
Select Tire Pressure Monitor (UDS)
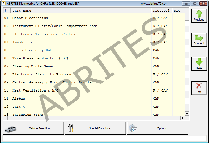tap(94, 58)
